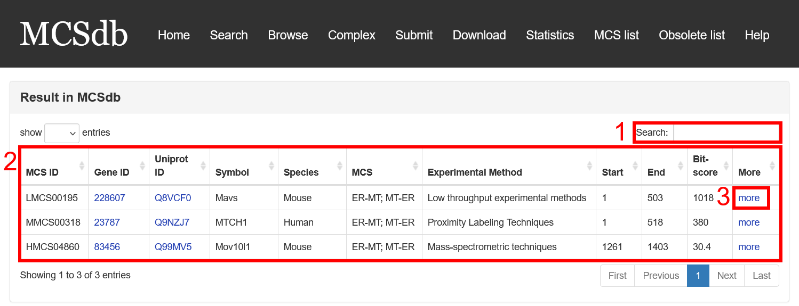
Task: Go to the Statistics page
Action: 550,35
